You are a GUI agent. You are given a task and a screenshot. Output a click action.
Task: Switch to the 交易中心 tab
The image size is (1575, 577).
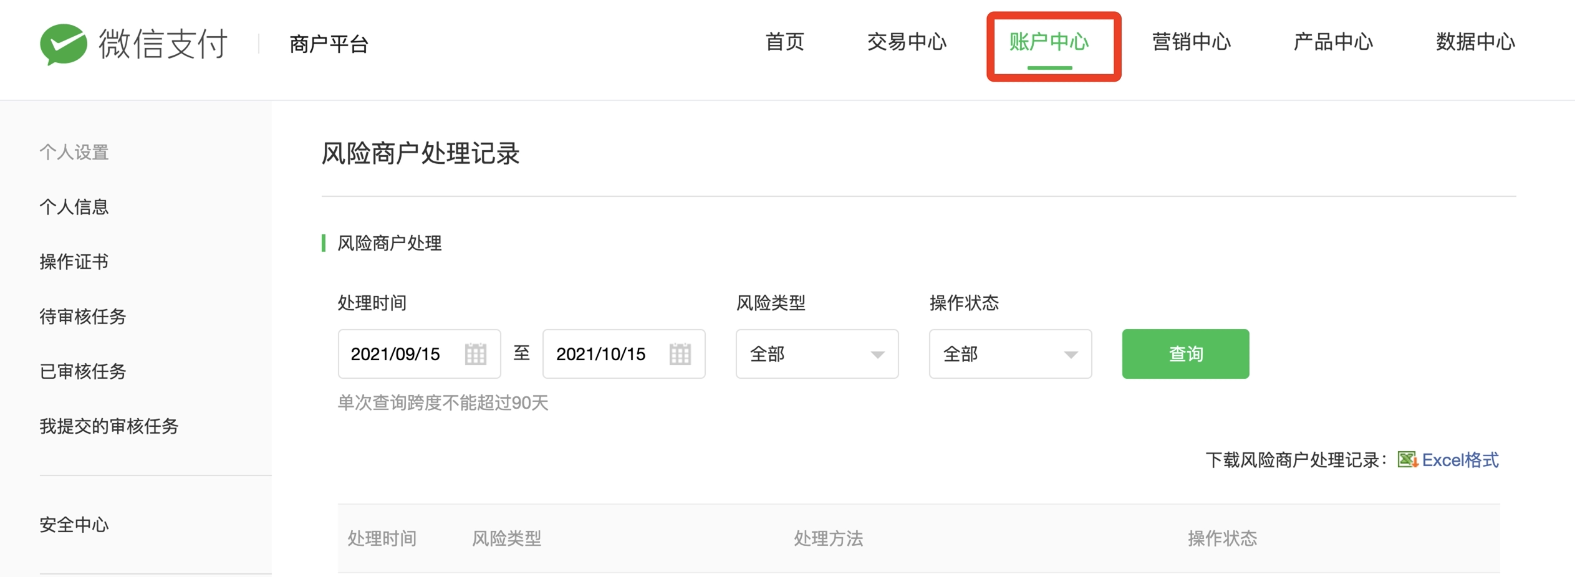pyautogui.click(x=907, y=42)
